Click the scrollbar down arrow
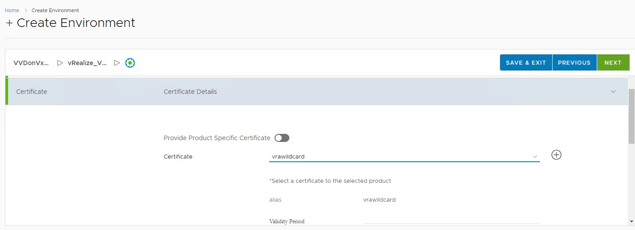This screenshot has width=635, height=230. (x=631, y=221)
